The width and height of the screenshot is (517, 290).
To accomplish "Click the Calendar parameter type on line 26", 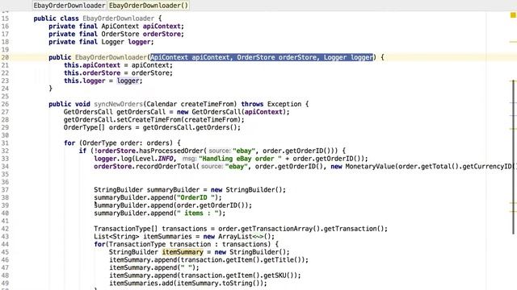I will (x=162, y=104).
